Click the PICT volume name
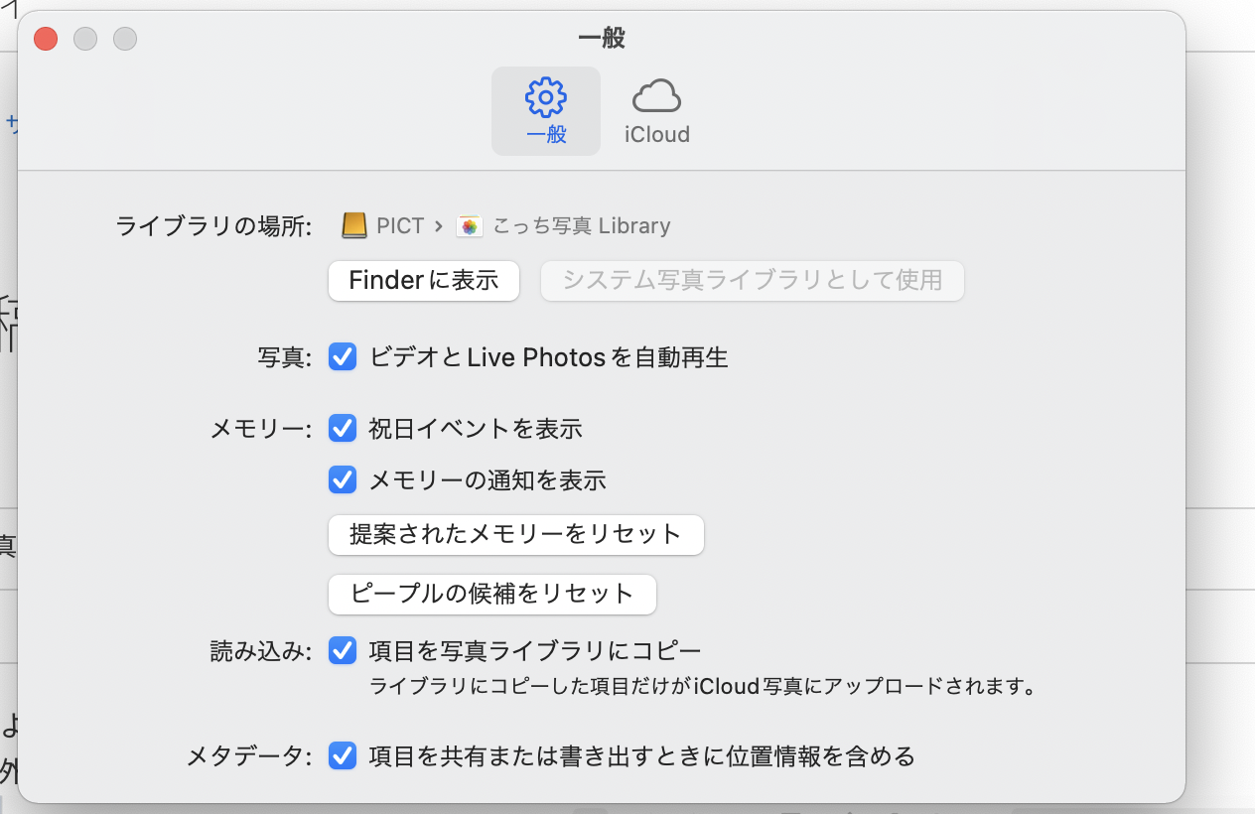The width and height of the screenshot is (1255, 814). 400,226
